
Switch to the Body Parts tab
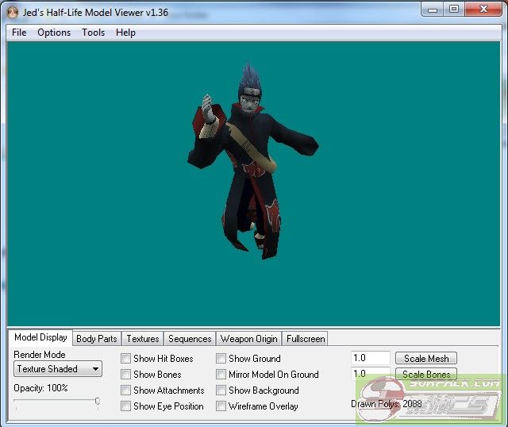[96, 339]
